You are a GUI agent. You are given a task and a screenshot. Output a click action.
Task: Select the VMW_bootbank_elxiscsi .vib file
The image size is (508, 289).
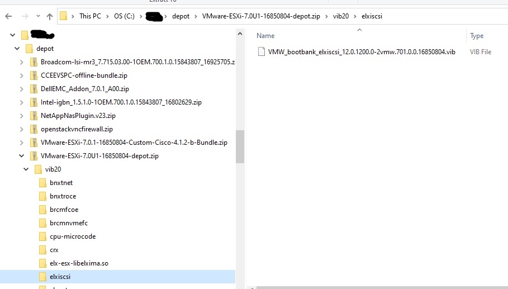pos(362,52)
